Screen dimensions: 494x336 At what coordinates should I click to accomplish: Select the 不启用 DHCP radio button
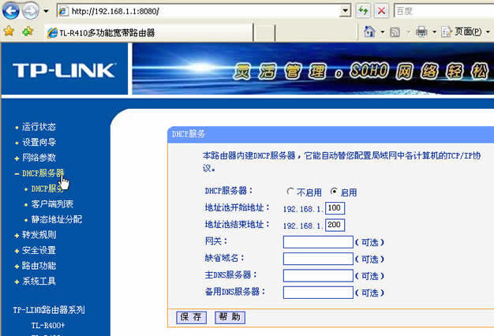click(290, 192)
